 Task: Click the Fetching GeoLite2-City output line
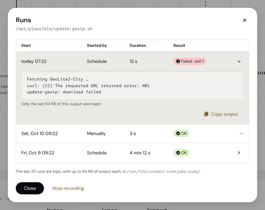click(x=57, y=79)
